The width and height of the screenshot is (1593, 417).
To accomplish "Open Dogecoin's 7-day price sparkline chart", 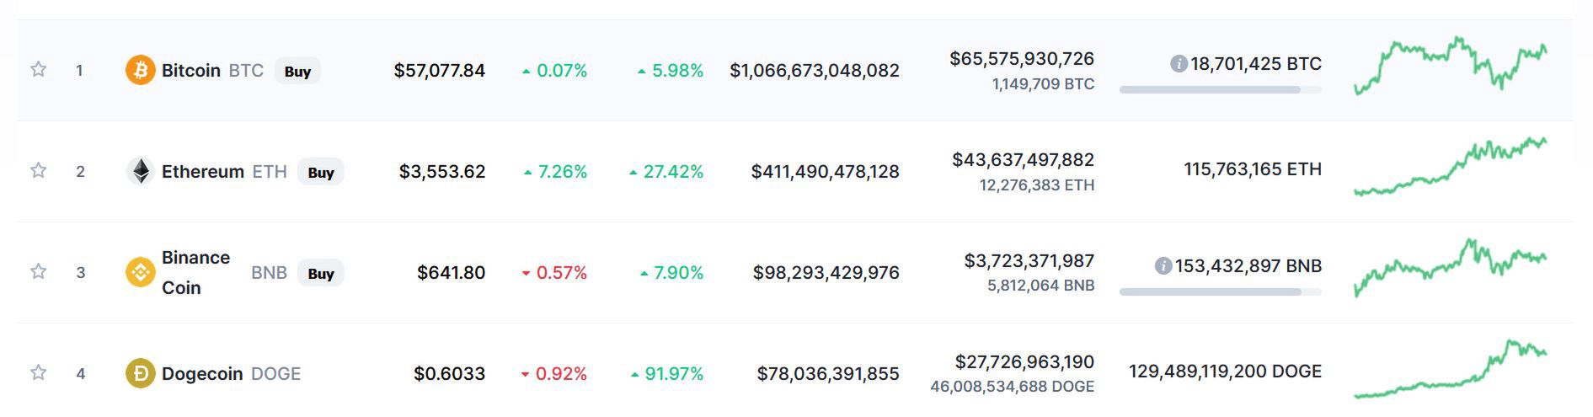I will pyautogui.click(x=1450, y=371).
